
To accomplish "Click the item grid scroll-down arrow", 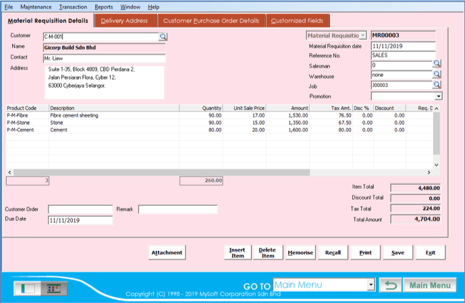I will pos(436,165).
